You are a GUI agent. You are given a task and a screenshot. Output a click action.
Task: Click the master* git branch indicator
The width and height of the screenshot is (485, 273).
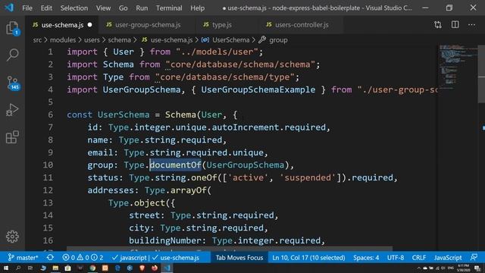tap(23, 258)
